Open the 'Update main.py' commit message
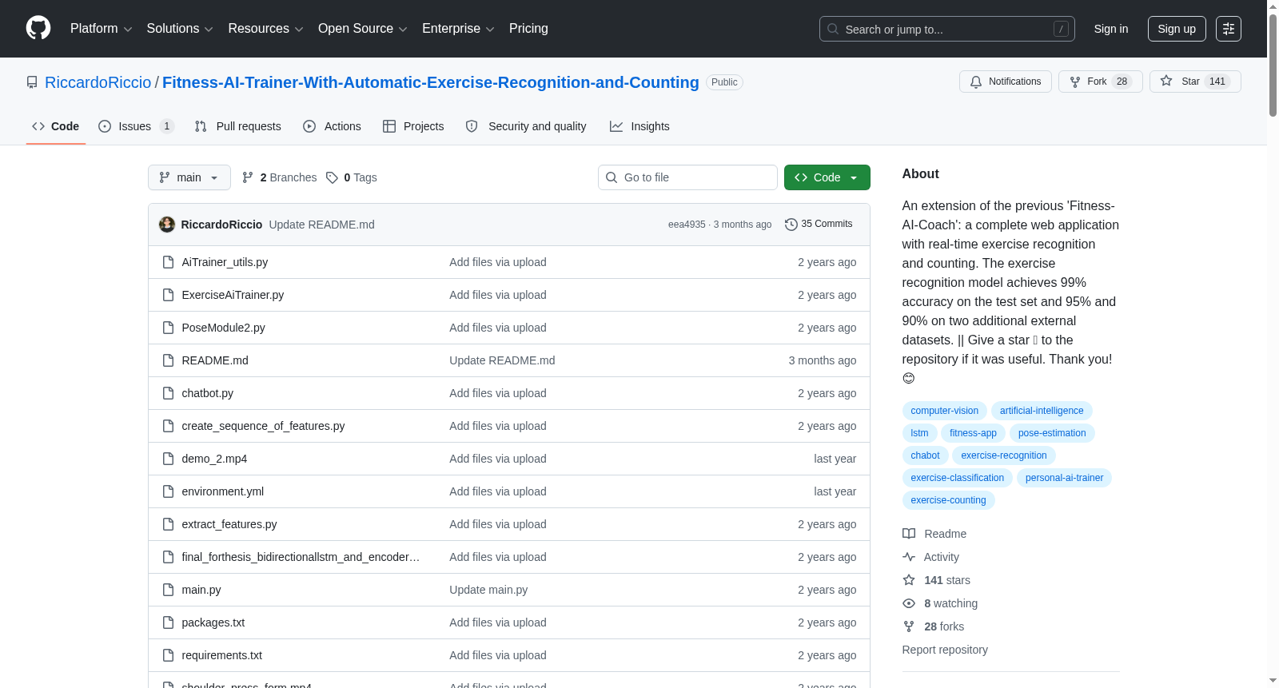This screenshot has width=1279, height=688. tap(488, 590)
